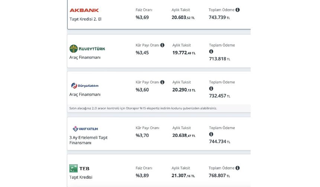This screenshot has width=320, height=187.
Task: Click the Dünya Katılım logo
Action: click(85, 86)
